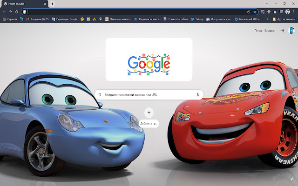Reload the page
This screenshot has height=186, width=298.
tap(17, 12)
